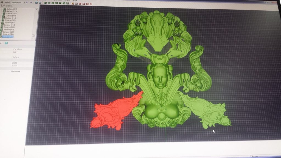Click the teal icon below surface list
The width and height of the screenshot is (281, 158).
pyautogui.click(x=7, y=43)
